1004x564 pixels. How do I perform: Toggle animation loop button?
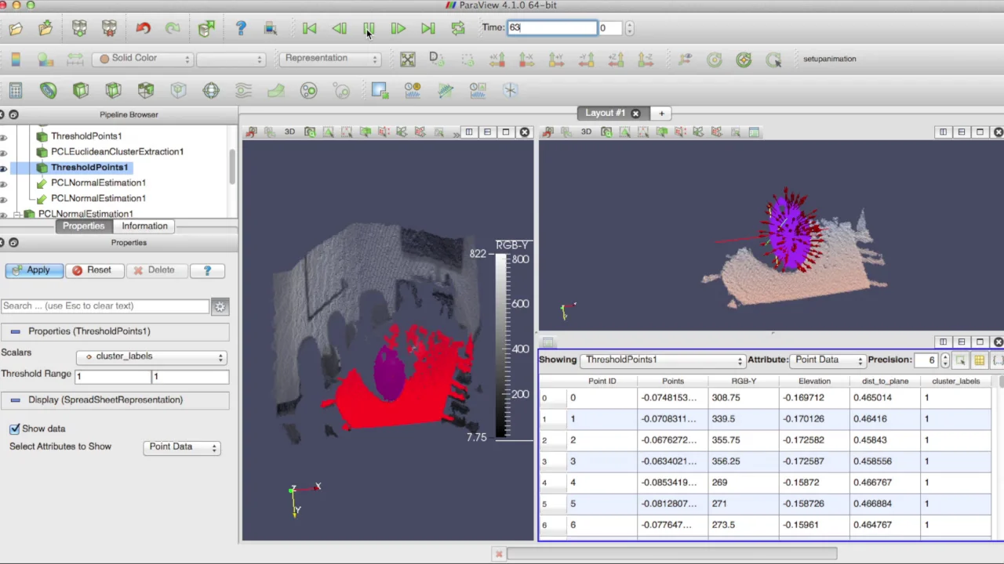pyautogui.click(x=458, y=29)
